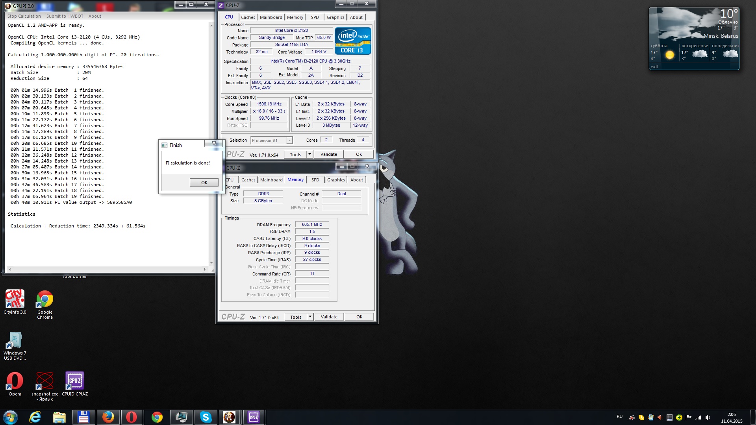Screen dimensions: 756x425
Task: Open the Windows Start menu
Action: tap(10, 417)
